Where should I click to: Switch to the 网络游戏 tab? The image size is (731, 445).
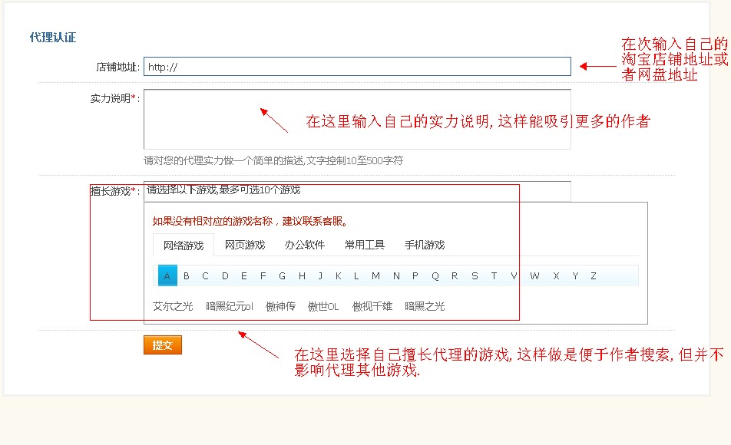coord(184,245)
